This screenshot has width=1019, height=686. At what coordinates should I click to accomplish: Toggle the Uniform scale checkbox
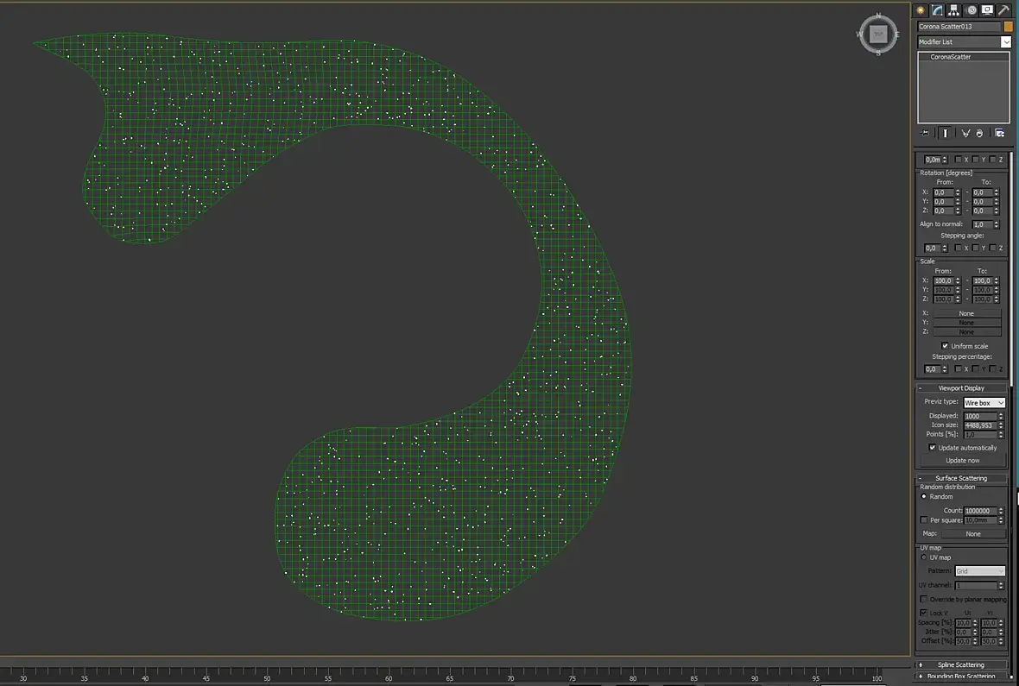[x=945, y=346]
